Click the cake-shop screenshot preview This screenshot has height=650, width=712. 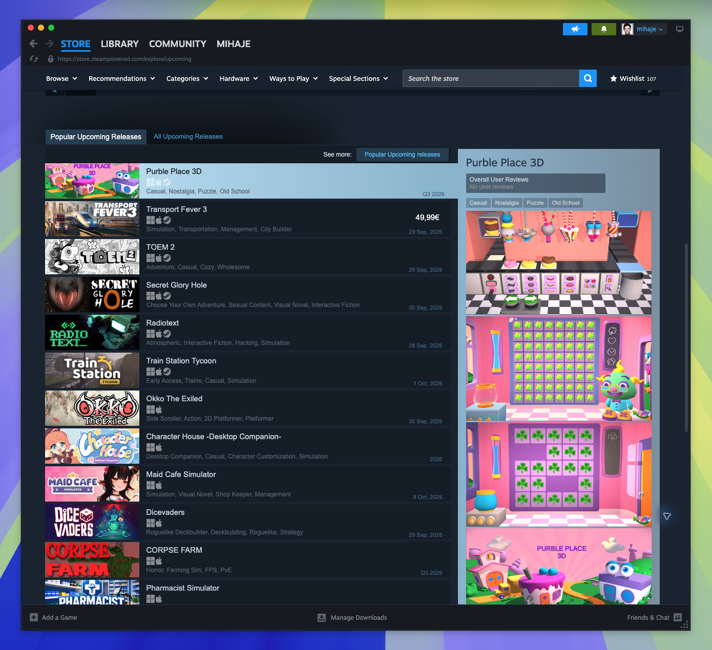pos(558,263)
